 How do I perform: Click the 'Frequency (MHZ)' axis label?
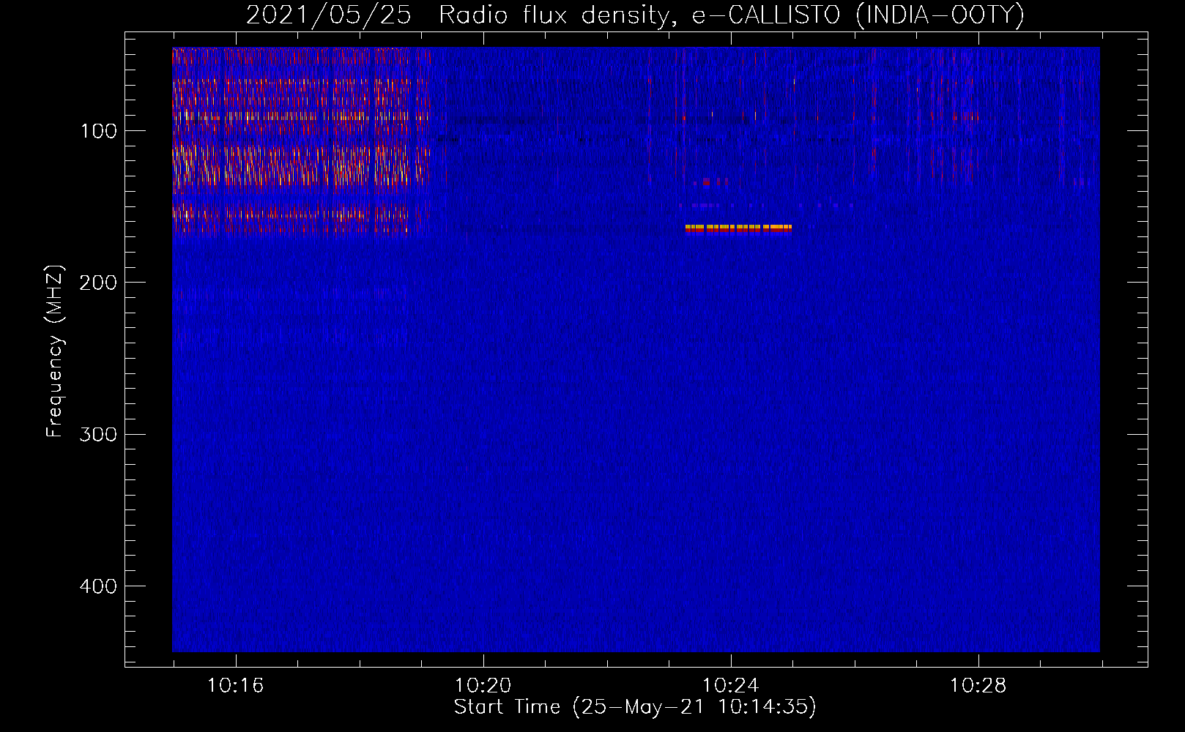(56, 351)
